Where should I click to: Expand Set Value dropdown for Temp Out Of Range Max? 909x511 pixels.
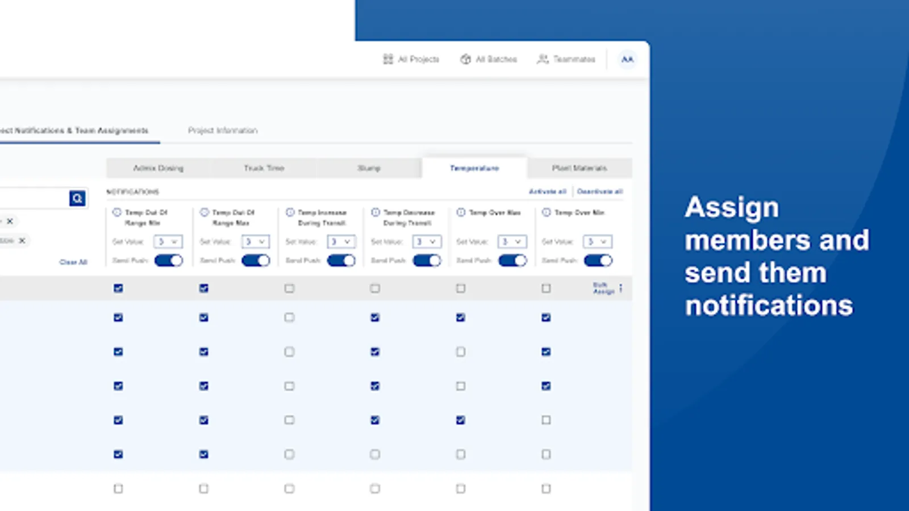(x=255, y=242)
